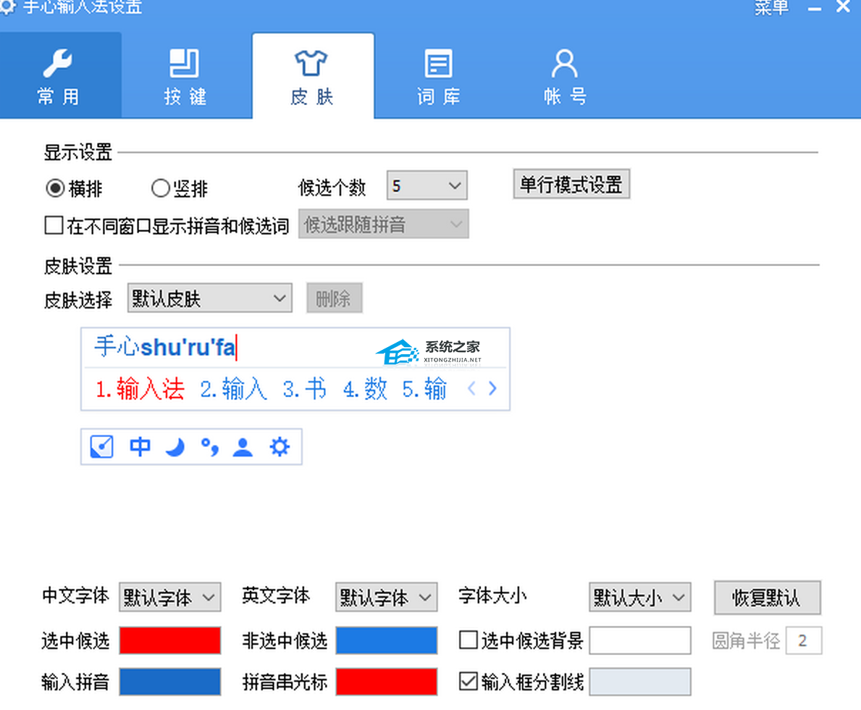
Task: Click candidate 1.输入法 in preview
Action: (140, 389)
